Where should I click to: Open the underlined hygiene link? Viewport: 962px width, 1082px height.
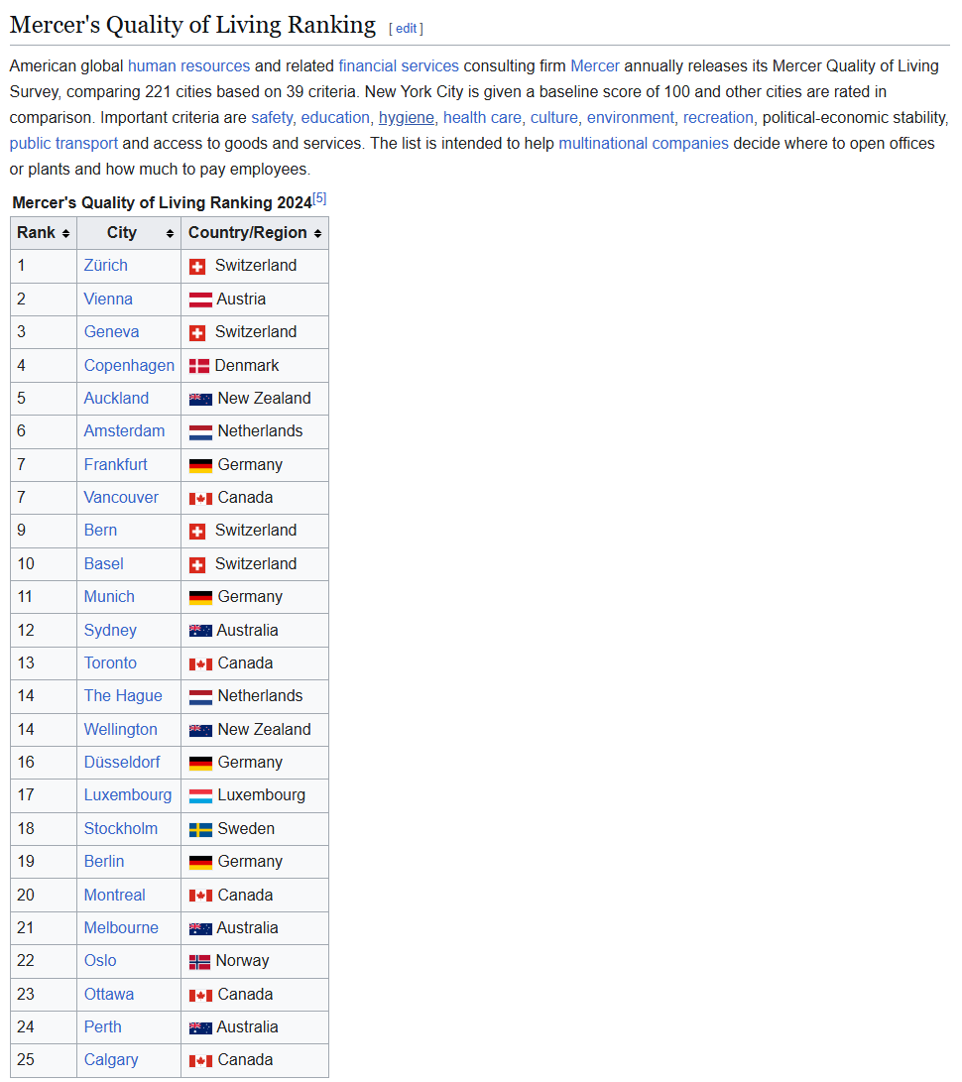coord(407,118)
